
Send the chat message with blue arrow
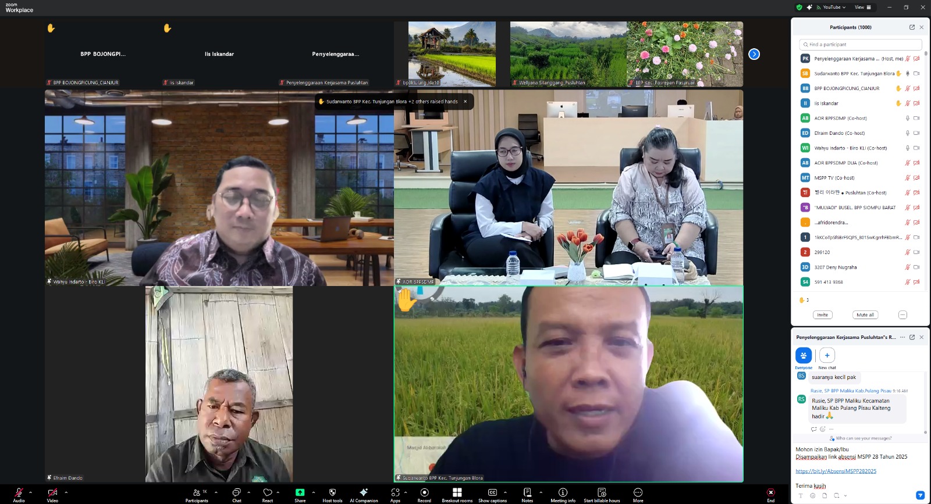point(920,495)
